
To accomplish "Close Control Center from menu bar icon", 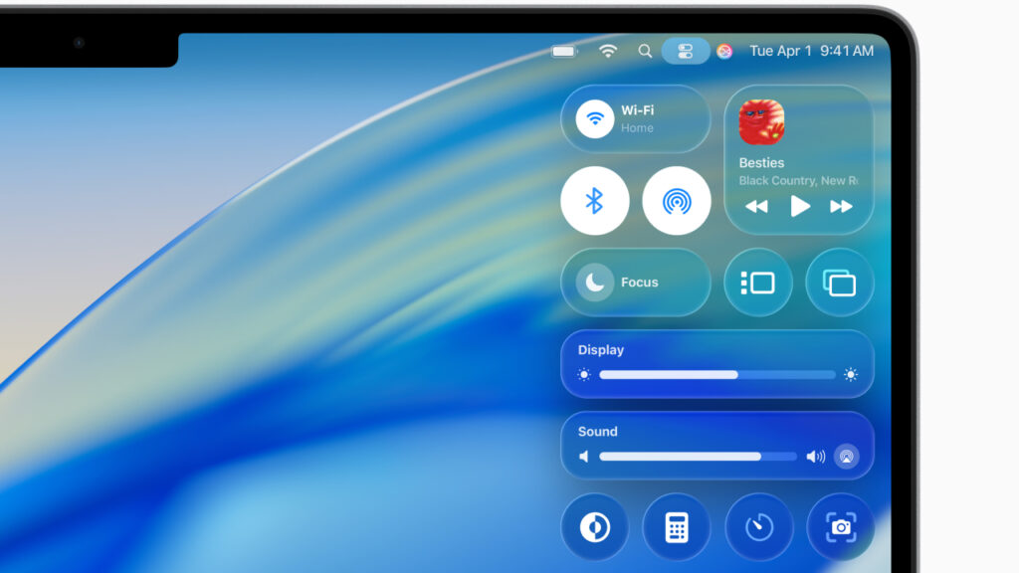I will pyautogui.click(x=686, y=51).
